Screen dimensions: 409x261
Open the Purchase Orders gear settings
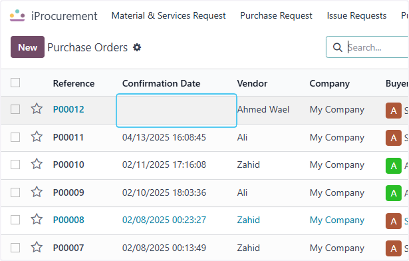pyautogui.click(x=137, y=47)
